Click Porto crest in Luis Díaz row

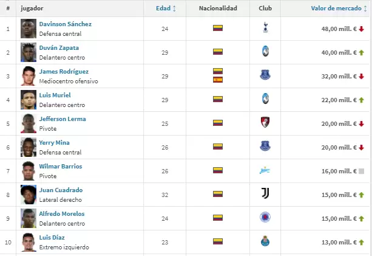click(265, 241)
